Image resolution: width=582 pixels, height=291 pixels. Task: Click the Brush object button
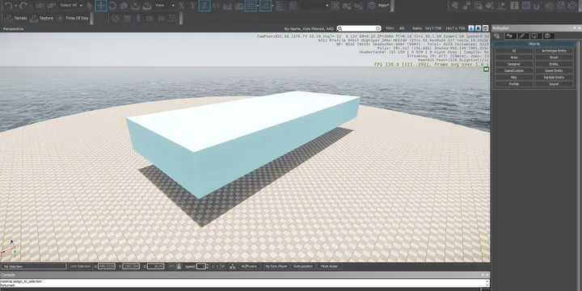pos(555,57)
